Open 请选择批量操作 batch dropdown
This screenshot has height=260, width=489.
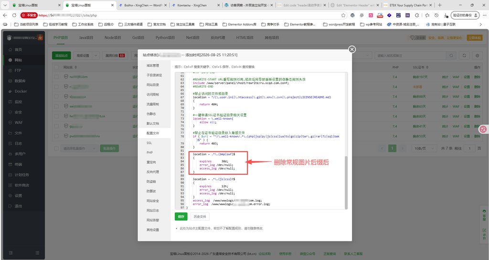[x=79, y=149]
